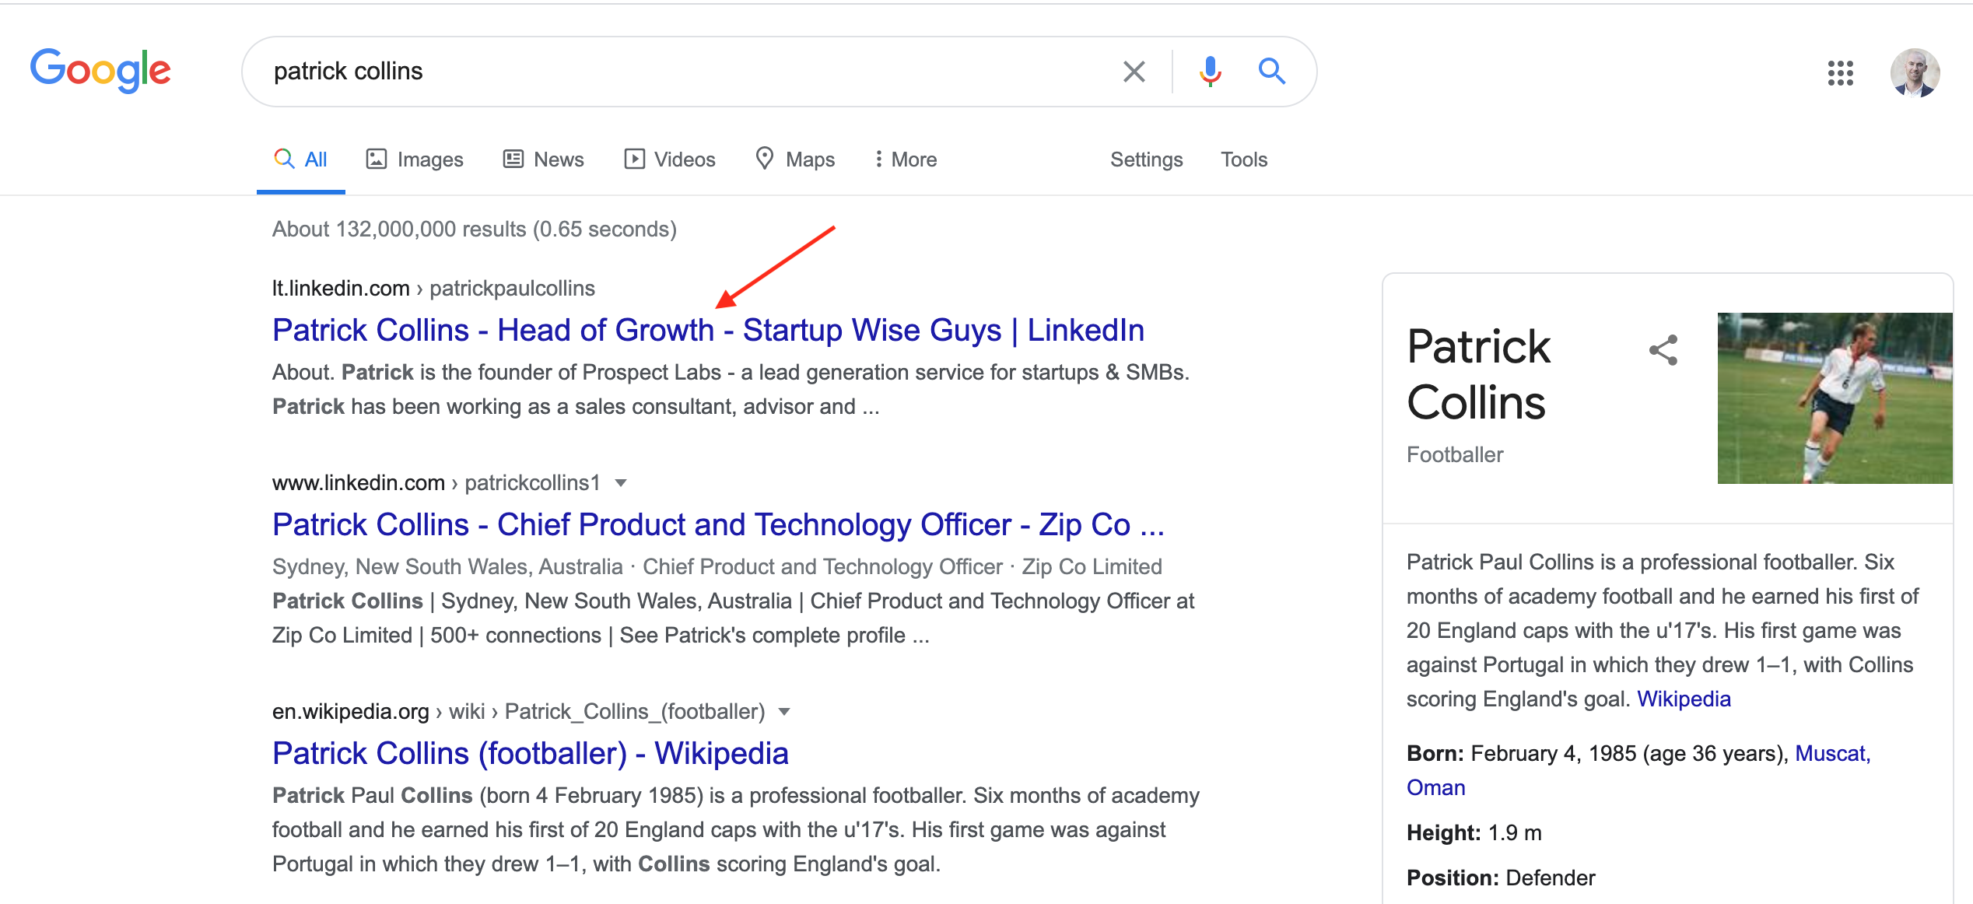Open Patrick Collins Head of Growth LinkedIn result
This screenshot has width=1973, height=904.
tap(708, 330)
